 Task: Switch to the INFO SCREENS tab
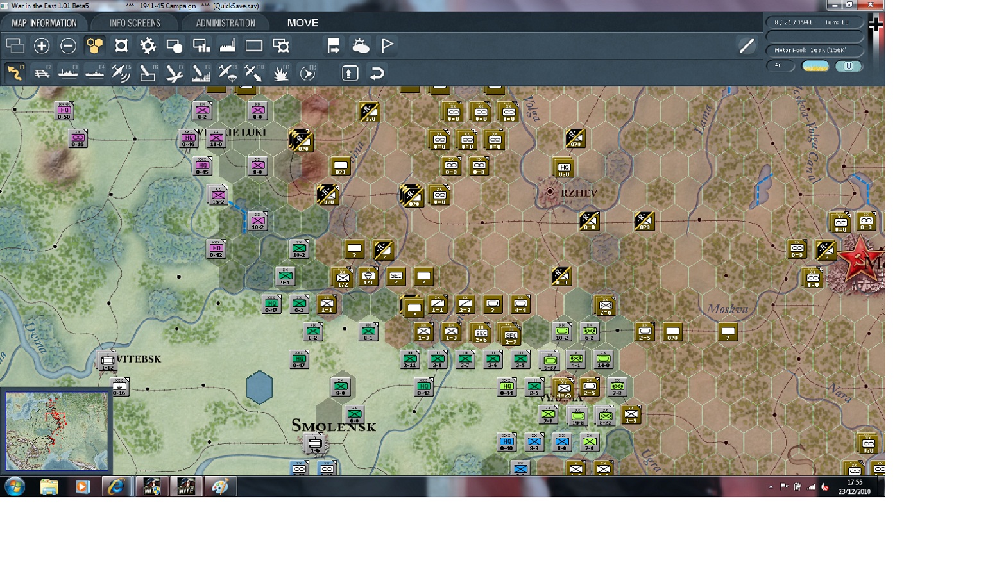[135, 23]
